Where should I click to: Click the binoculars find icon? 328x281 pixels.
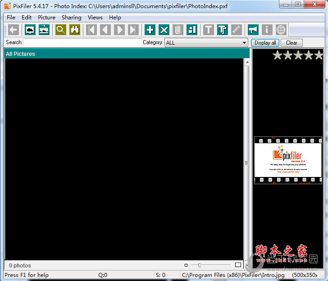point(75,30)
